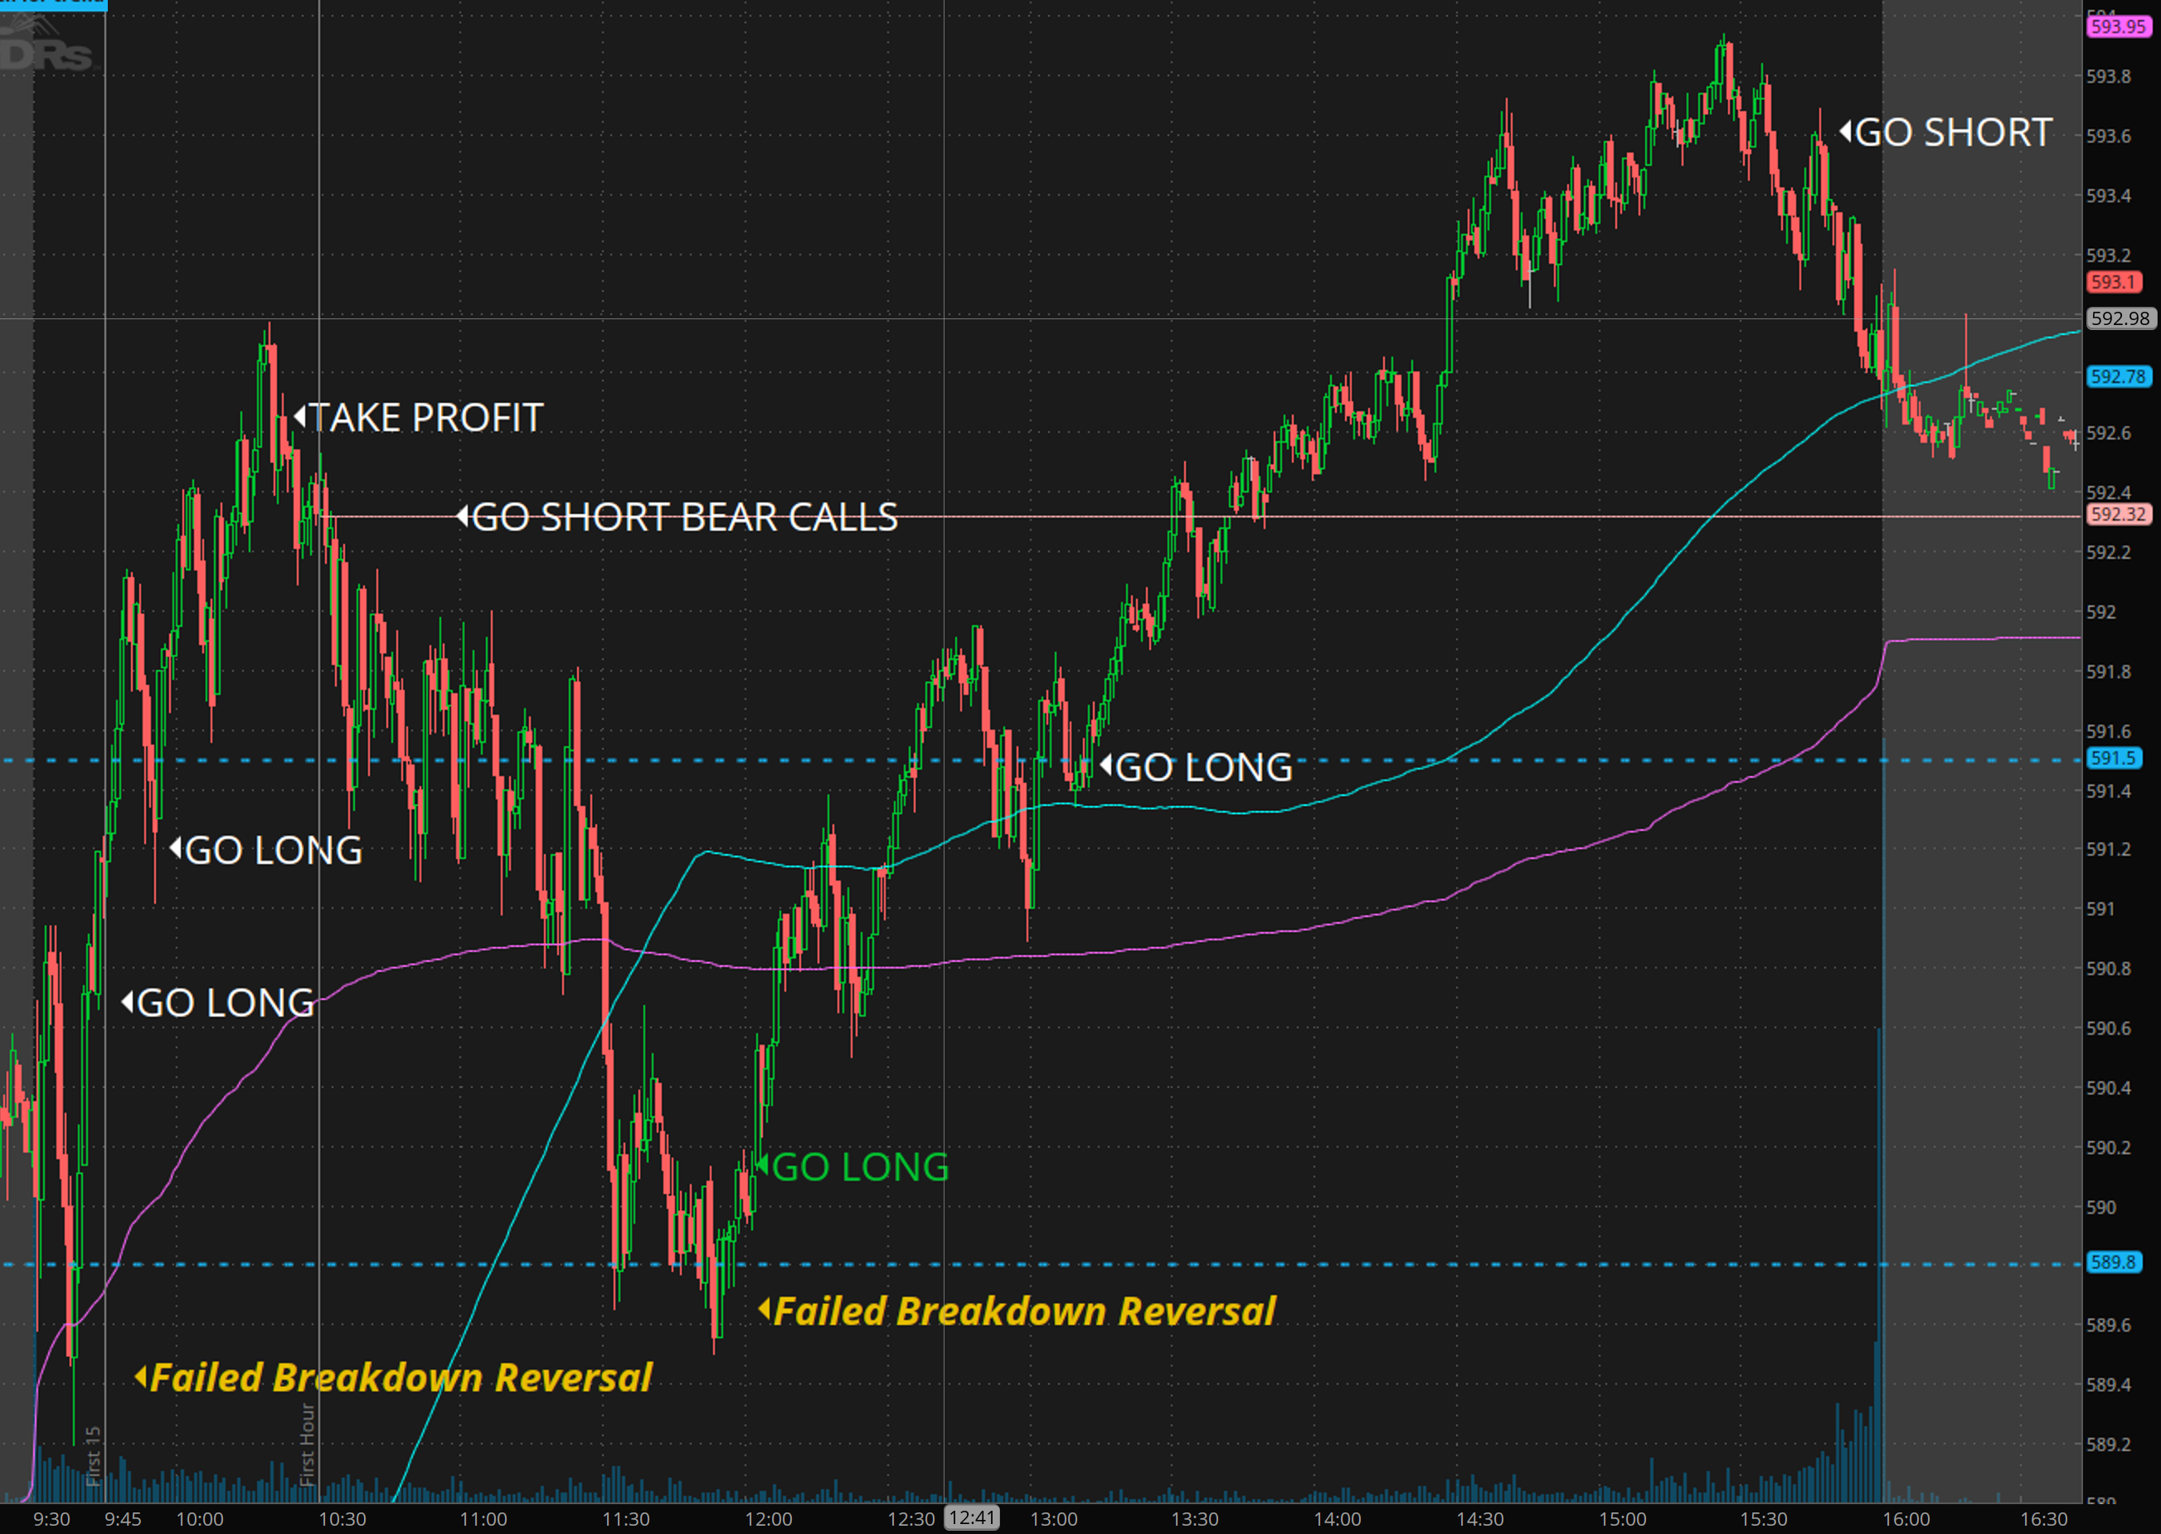Click the GO SHORT BEAR CALLS annotation
This screenshot has height=1534, width=2161.
[x=684, y=517]
